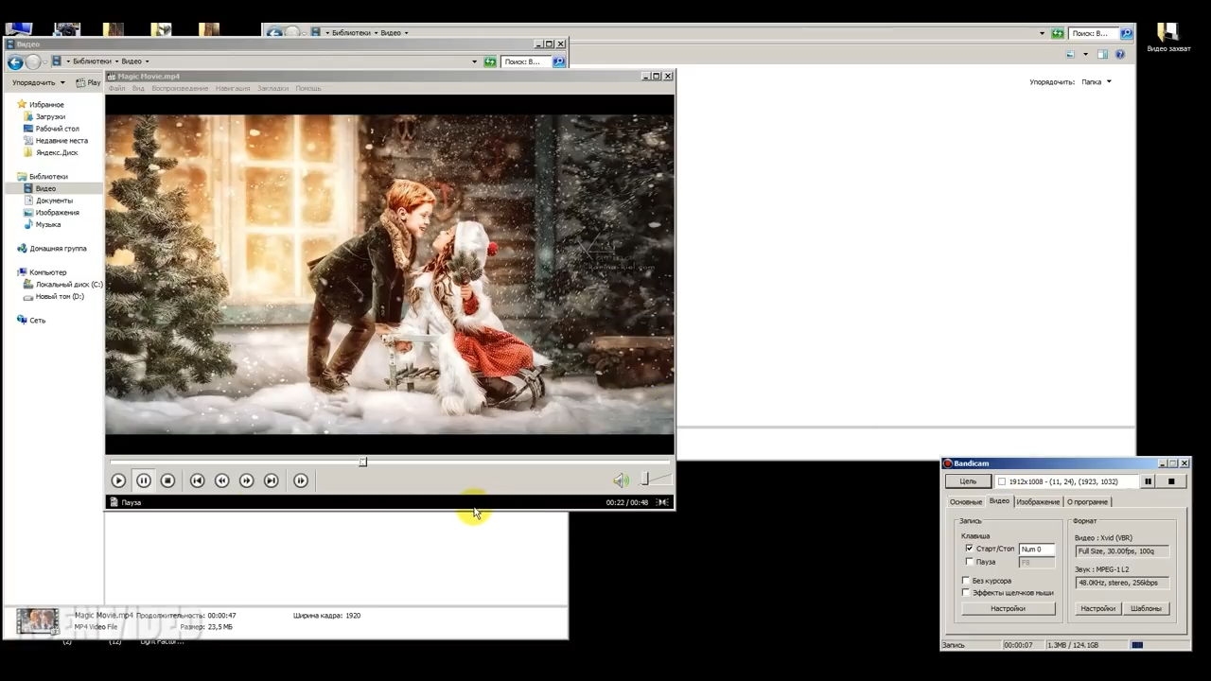Click the Цель button in Bandicam
Screen dimensions: 1211x681
coord(968,481)
